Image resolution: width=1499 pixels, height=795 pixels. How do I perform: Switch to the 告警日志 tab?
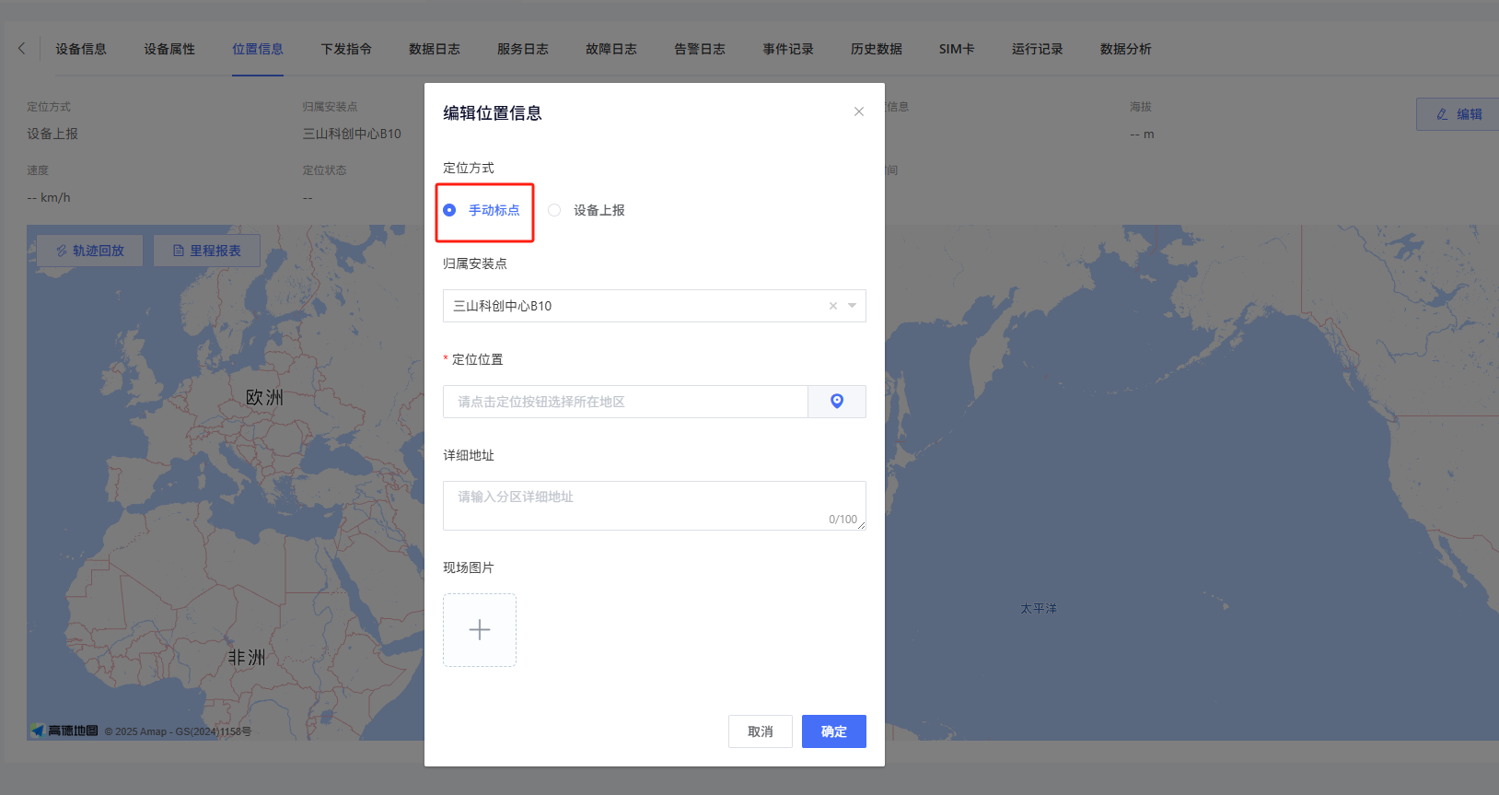(699, 49)
